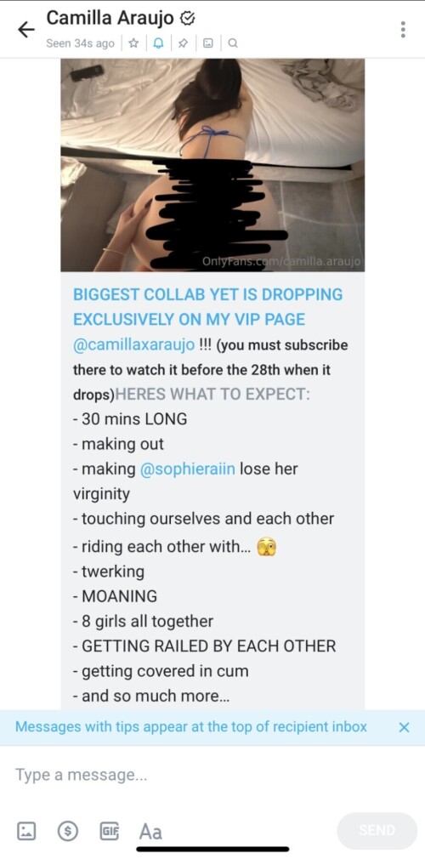Image resolution: width=425 pixels, height=859 pixels.
Task: Click the messages with tips banner text
Action: tap(190, 727)
